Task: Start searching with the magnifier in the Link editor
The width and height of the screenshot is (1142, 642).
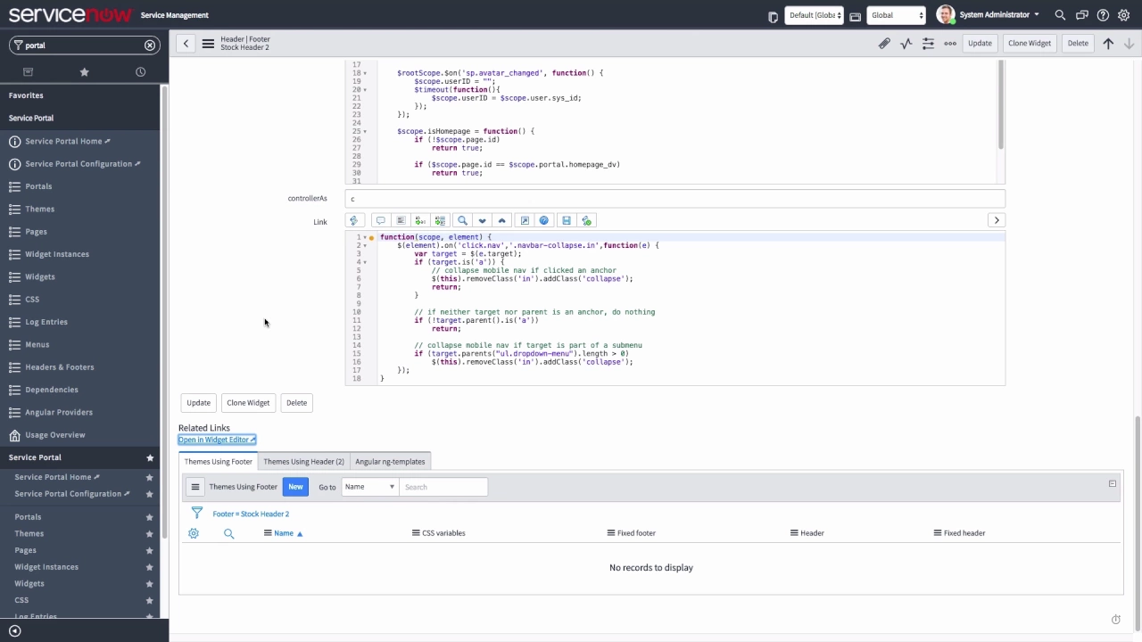Action: click(x=462, y=220)
